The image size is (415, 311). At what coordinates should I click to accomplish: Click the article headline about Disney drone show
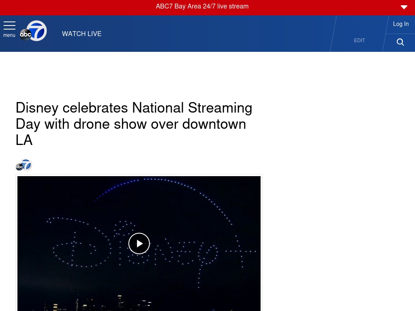[134, 124]
